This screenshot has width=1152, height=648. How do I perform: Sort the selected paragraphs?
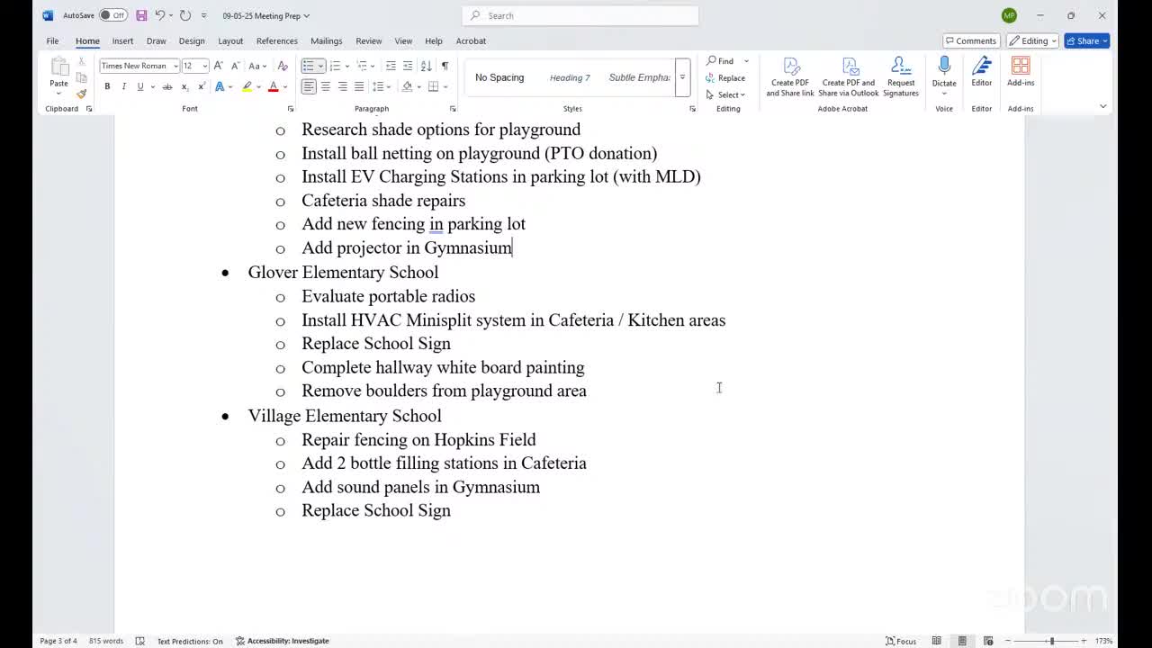click(427, 66)
